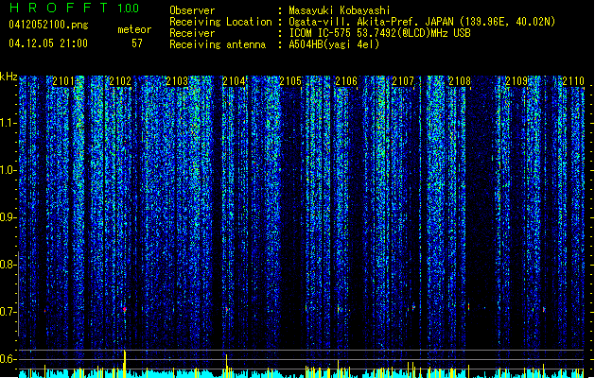Click the meteor count 57

click(x=137, y=43)
